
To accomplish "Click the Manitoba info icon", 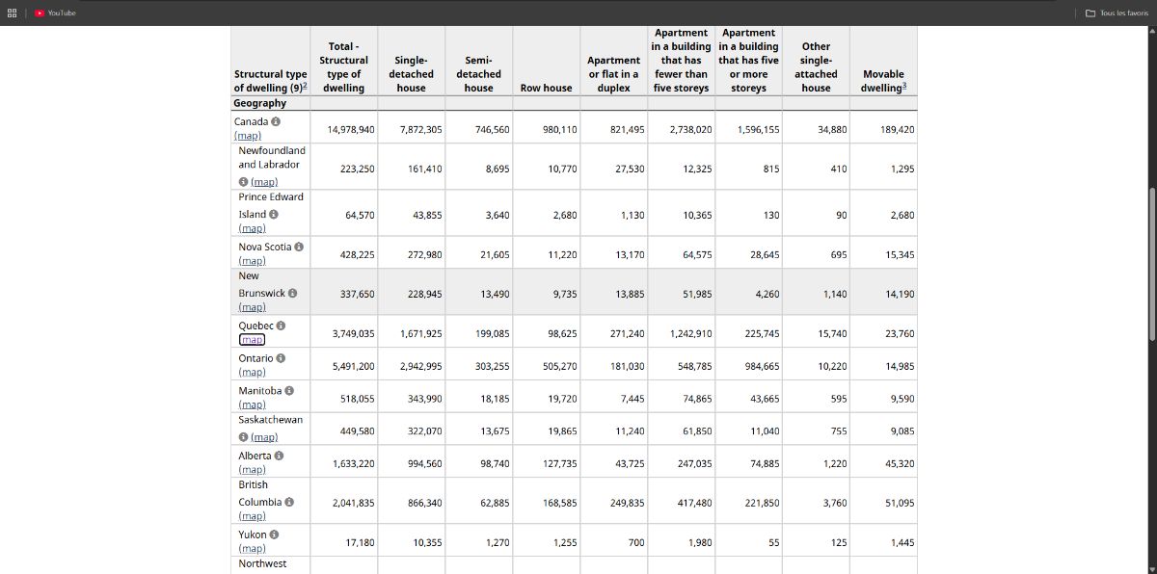I will (x=289, y=391).
